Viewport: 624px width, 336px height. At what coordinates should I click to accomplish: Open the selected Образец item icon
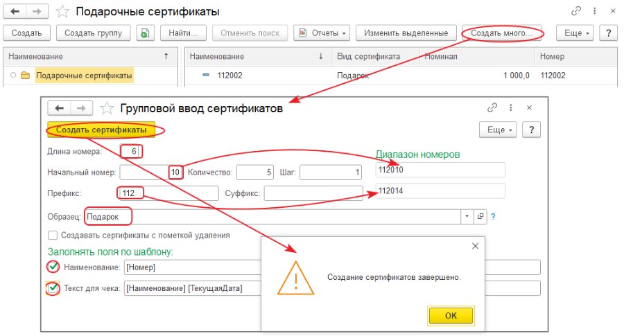pyautogui.click(x=480, y=217)
